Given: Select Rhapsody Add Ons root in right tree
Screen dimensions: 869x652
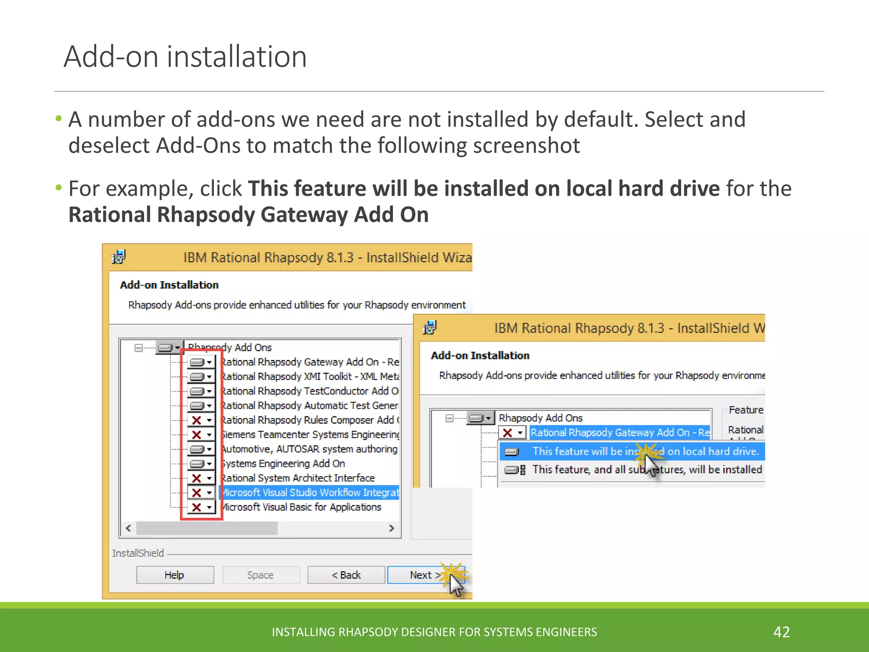Looking at the screenshot, I should tap(541, 418).
